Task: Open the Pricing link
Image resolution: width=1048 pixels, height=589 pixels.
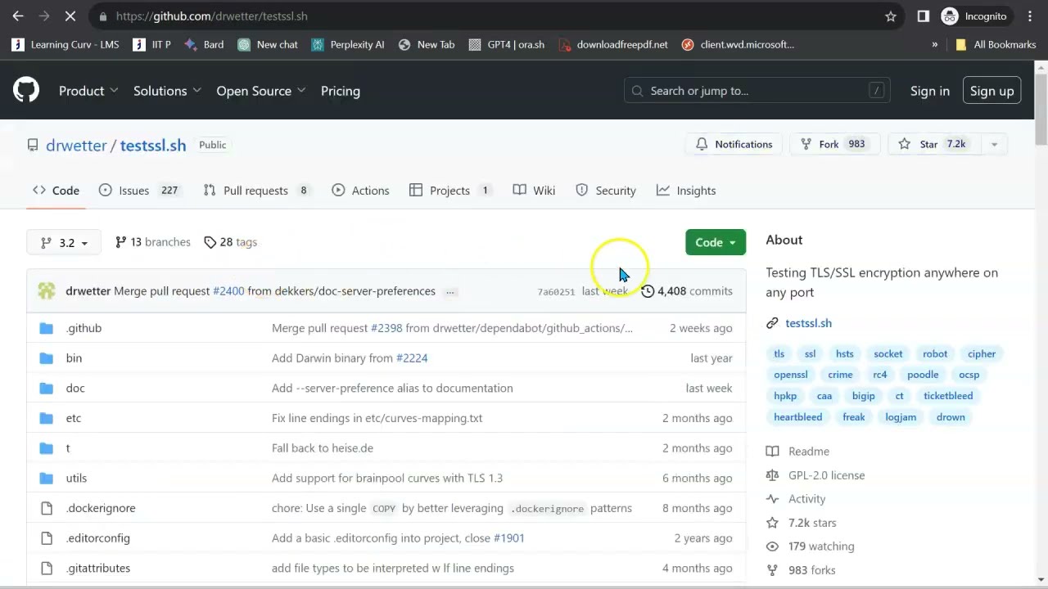Action: coord(341,91)
